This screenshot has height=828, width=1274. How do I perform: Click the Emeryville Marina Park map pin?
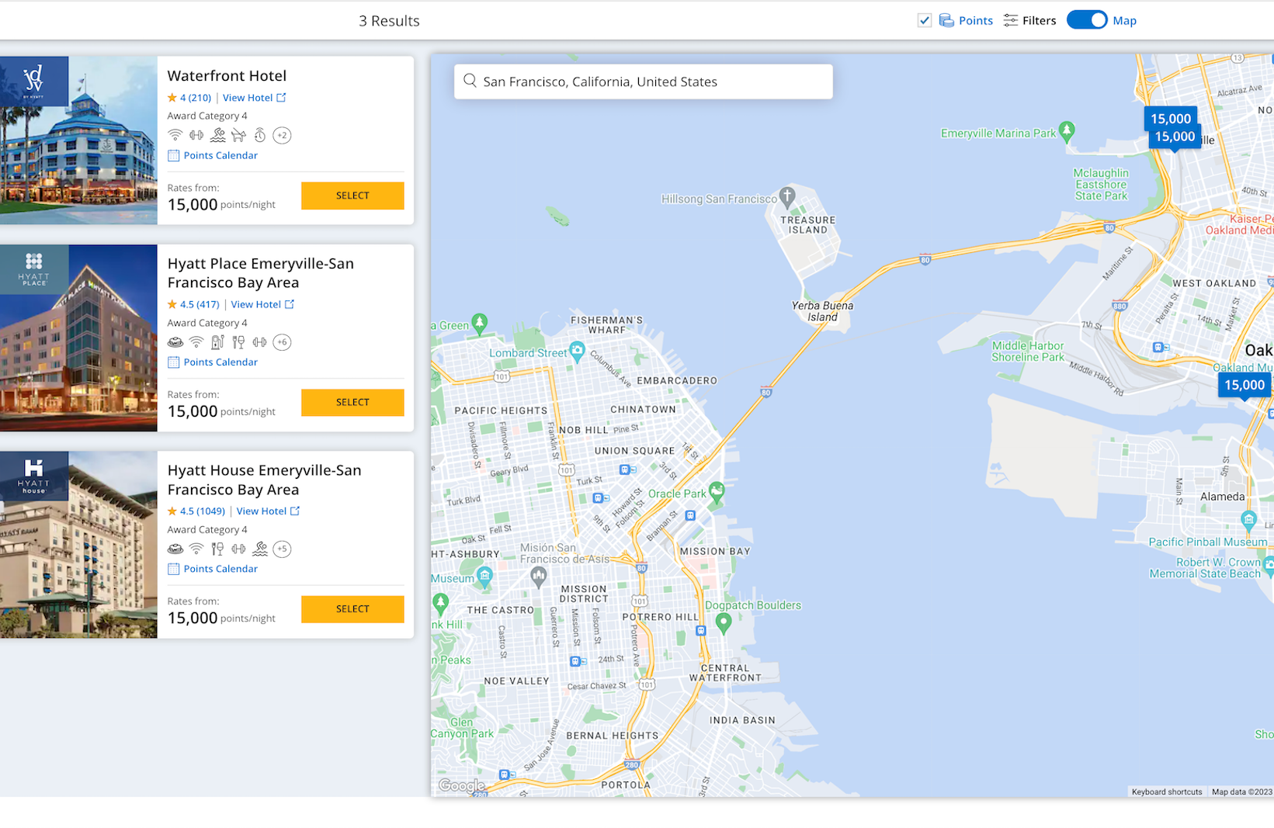coord(1067,131)
